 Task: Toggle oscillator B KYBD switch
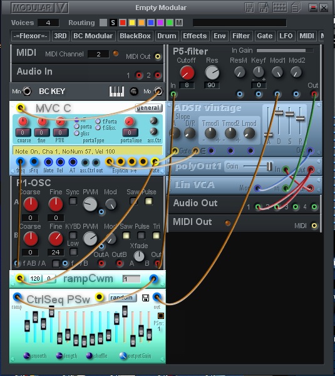[73, 236]
